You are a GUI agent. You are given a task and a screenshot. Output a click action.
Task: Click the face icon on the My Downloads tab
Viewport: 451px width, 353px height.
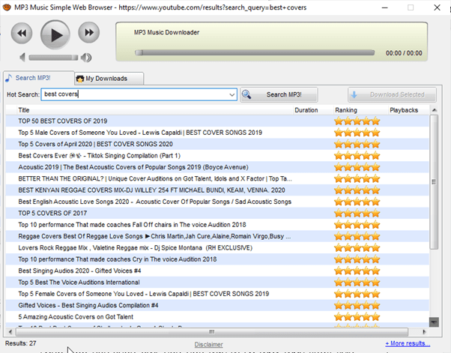click(x=80, y=79)
